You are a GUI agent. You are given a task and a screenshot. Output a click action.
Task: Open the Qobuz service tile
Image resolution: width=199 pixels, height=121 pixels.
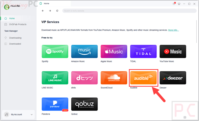point(84,104)
